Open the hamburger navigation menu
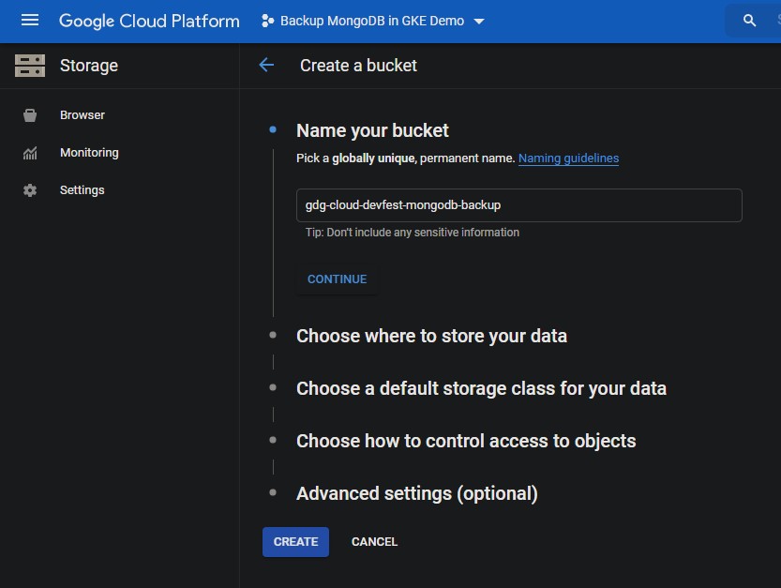The image size is (781, 588). click(x=30, y=21)
